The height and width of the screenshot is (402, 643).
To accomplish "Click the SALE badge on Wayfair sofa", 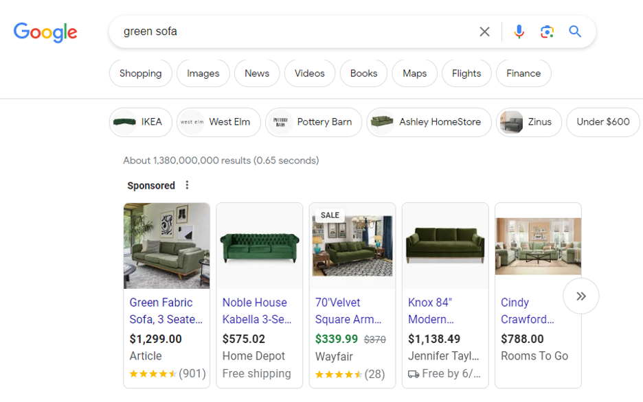I will (x=330, y=215).
